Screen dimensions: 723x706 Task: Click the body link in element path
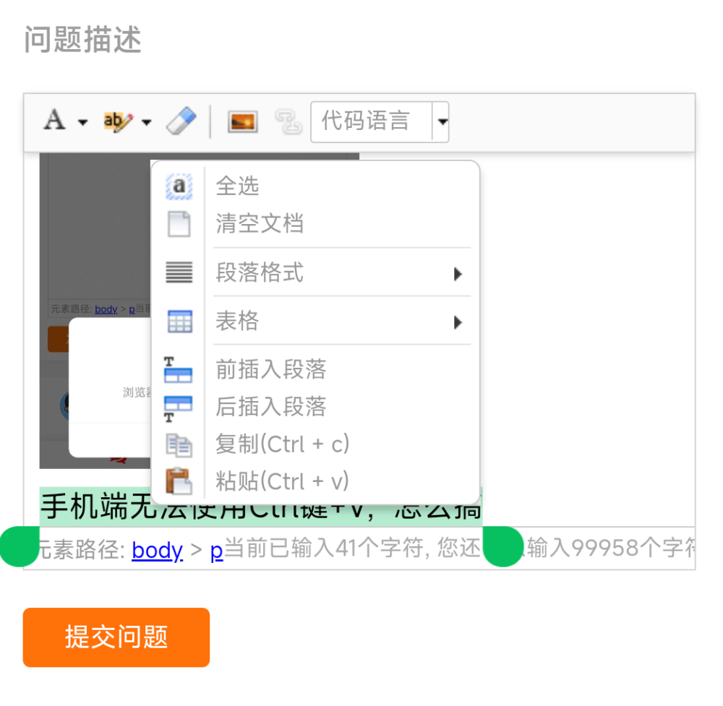pyautogui.click(x=157, y=550)
